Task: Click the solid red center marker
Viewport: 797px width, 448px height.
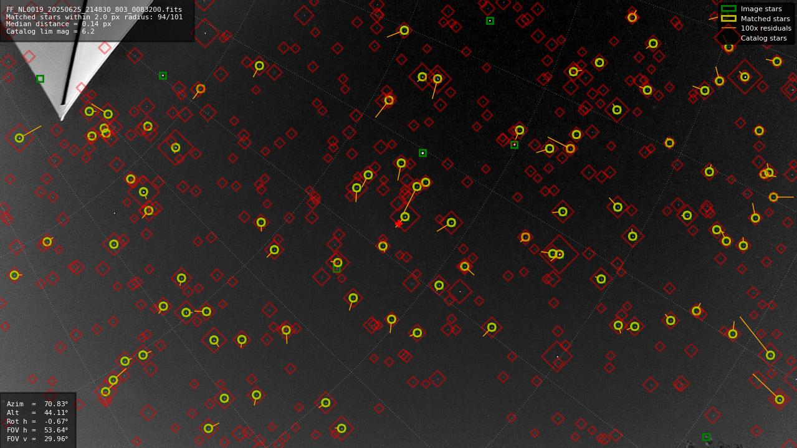Action: pyautogui.click(x=398, y=224)
